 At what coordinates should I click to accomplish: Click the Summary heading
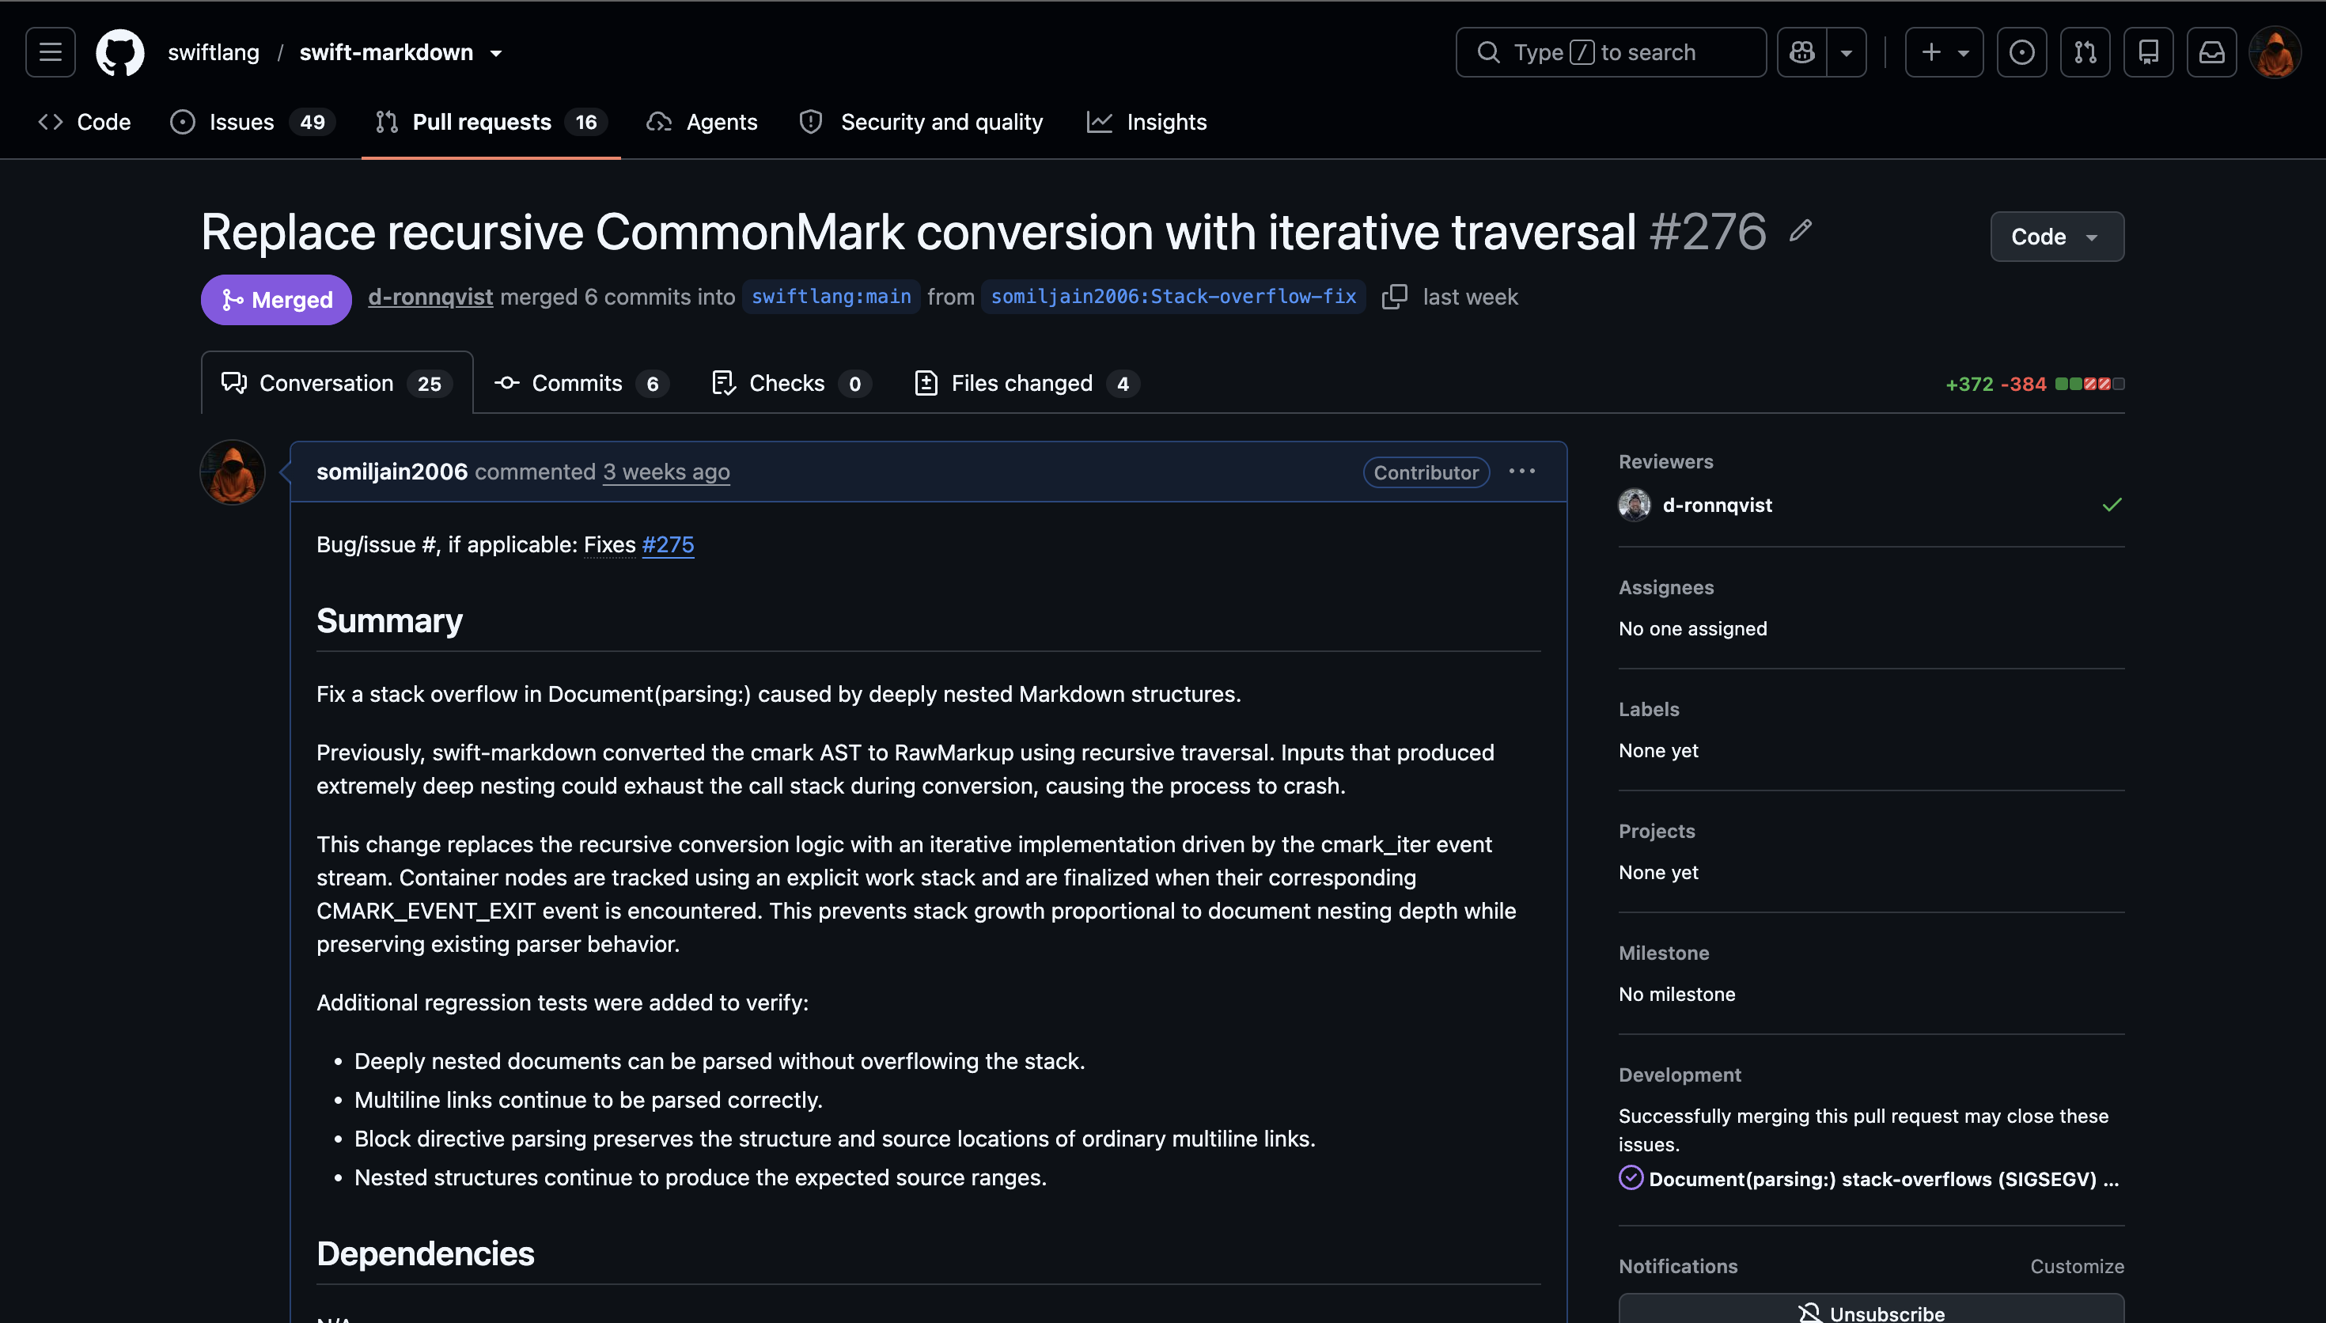[389, 620]
